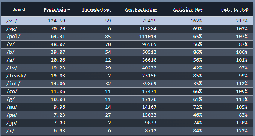Click the 15033 average posts value
The image size is (255, 136).
click(149, 115)
